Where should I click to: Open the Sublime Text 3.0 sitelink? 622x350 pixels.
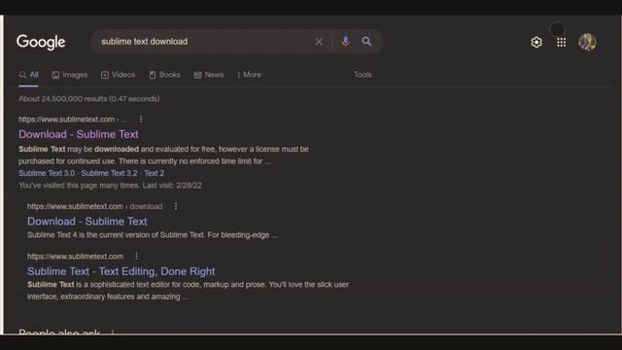pyautogui.click(x=47, y=173)
